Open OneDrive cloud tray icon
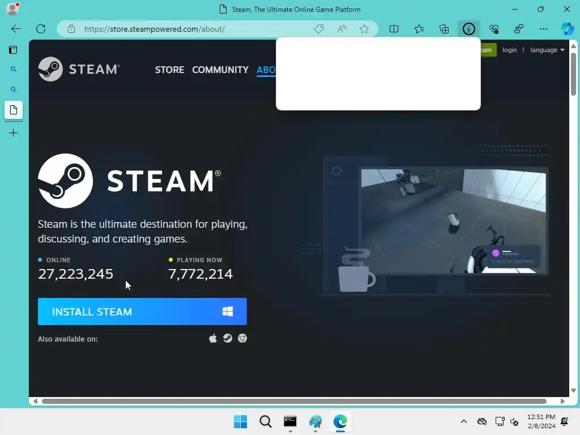Viewport: 580px width, 435px height. (x=481, y=421)
